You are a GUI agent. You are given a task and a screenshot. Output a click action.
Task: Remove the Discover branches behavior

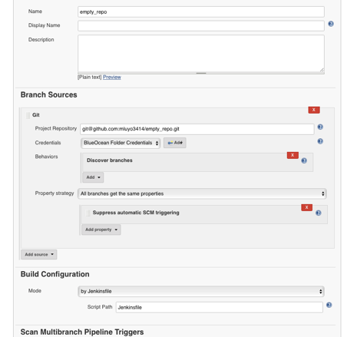293,155
